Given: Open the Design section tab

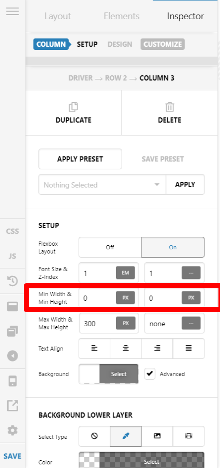Looking at the screenshot, I should [120, 44].
